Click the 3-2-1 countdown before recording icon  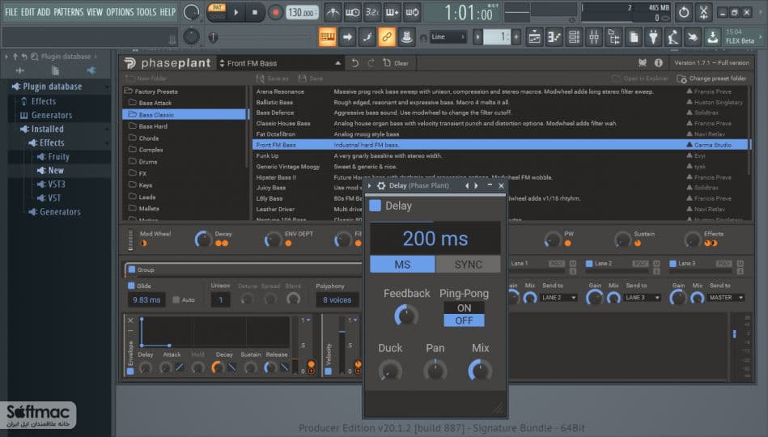[x=372, y=12]
